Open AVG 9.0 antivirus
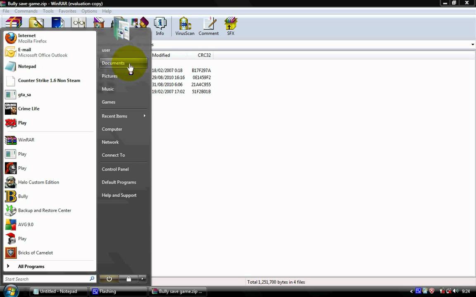476x297 pixels. 50,224
